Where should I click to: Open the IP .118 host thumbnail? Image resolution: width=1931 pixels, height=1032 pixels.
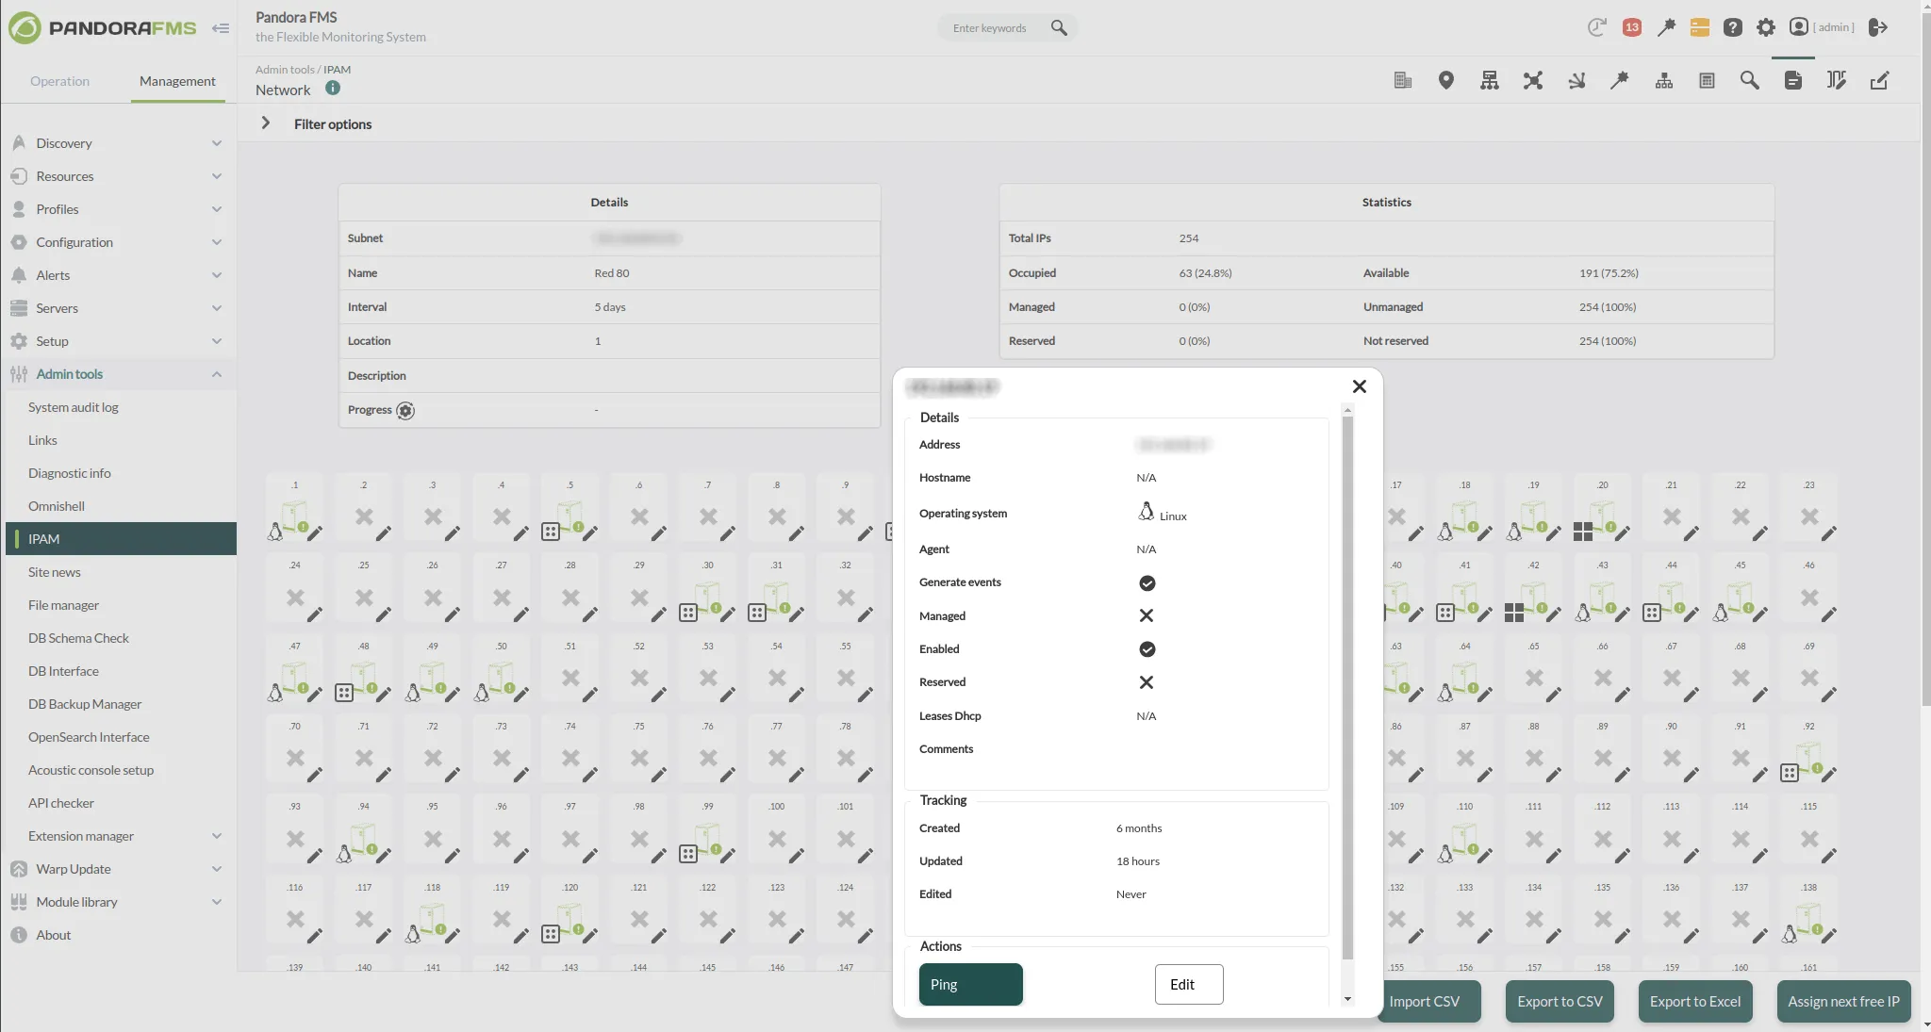[x=432, y=919]
